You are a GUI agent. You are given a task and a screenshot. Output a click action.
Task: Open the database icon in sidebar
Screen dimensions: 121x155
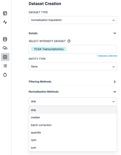(5, 39)
